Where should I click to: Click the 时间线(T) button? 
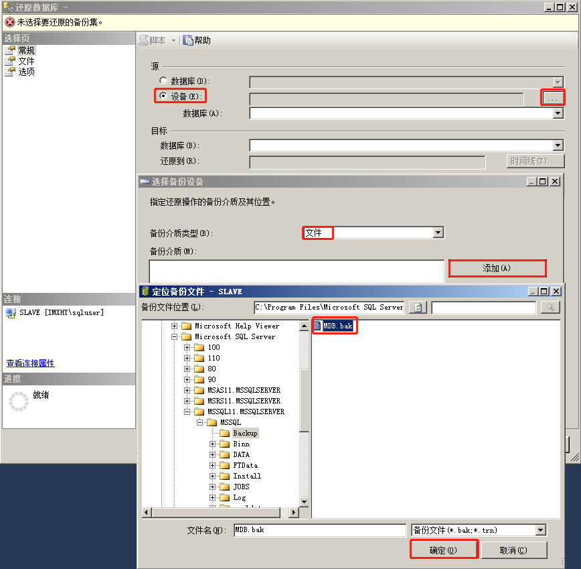coord(535,161)
